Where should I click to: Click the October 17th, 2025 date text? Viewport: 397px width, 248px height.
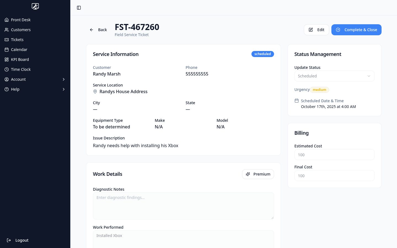coord(328,107)
